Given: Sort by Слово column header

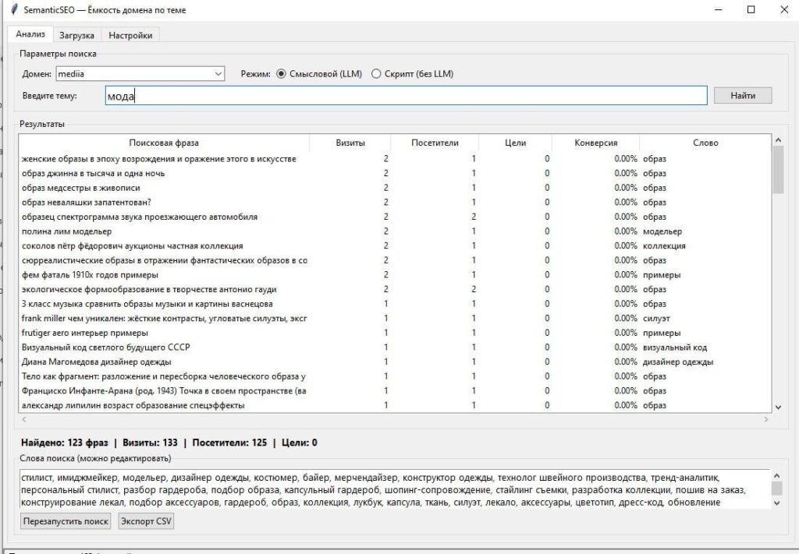Looking at the screenshot, I should pyautogui.click(x=705, y=143).
